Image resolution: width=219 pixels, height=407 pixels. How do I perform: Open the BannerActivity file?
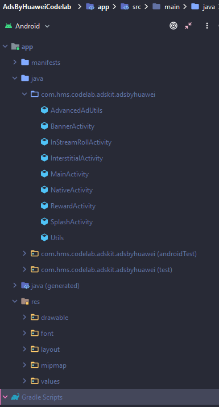[72, 126]
